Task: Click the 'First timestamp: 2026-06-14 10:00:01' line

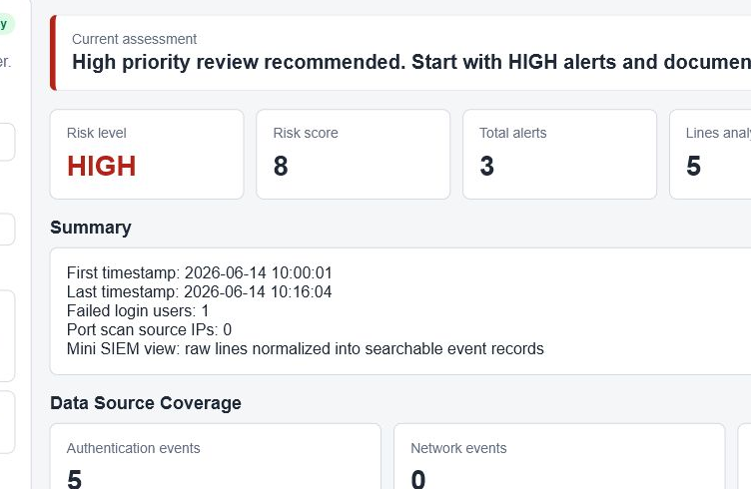Action: click(200, 272)
